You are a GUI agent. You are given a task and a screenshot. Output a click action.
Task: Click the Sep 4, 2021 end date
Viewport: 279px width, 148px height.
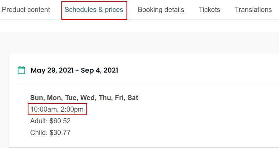click(99, 71)
